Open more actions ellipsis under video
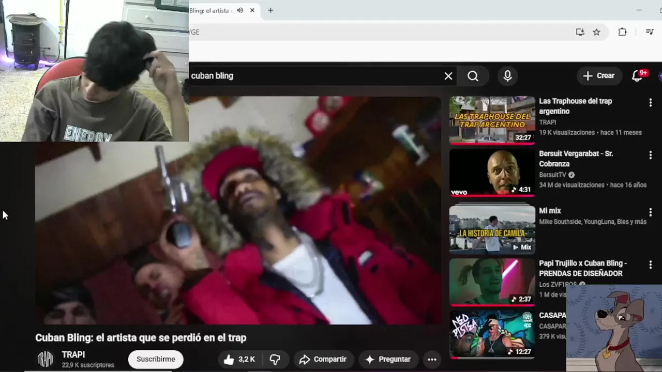This screenshot has width=662, height=372. 432,359
